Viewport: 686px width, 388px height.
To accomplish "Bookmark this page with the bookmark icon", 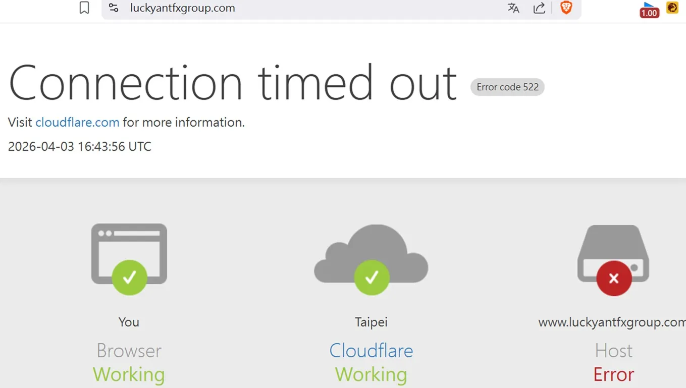I will pyautogui.click(x=84, y=8).
